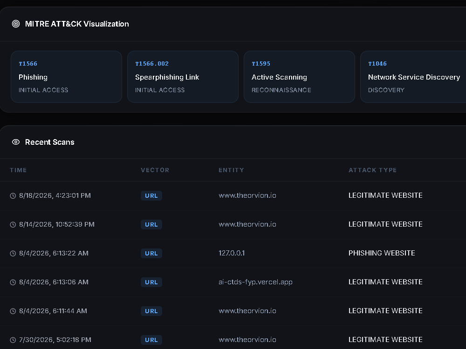Click LEGITIMATE WEBSITE in ai-ctds-fyp.vercel.app row
Viewport: 466px width, 349px height.
pyautogui.click(x=385, y=282)
